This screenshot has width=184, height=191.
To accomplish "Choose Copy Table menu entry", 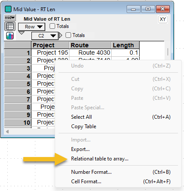I will 84,126.
